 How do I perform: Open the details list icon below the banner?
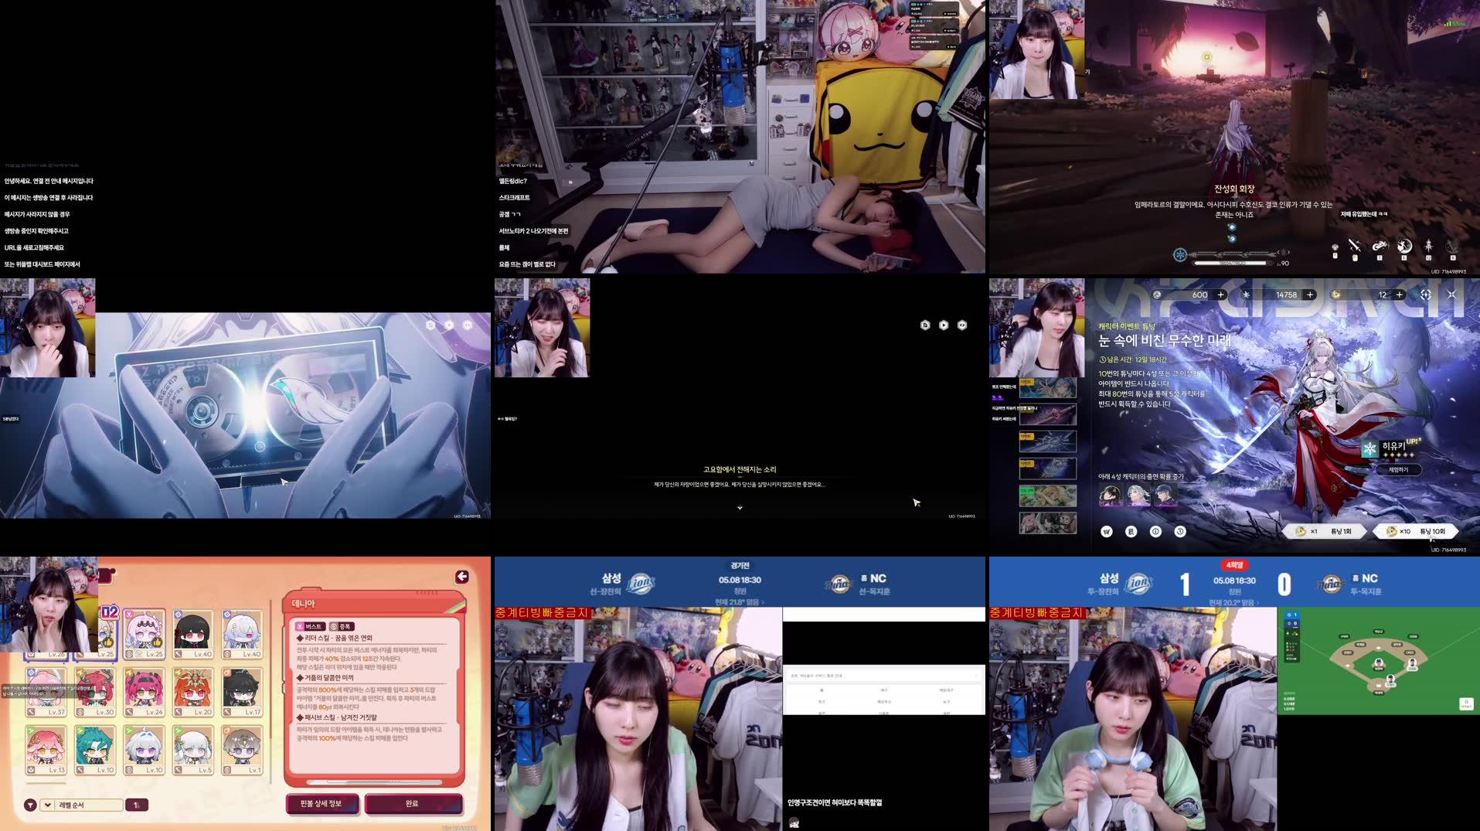point(1131,531)
